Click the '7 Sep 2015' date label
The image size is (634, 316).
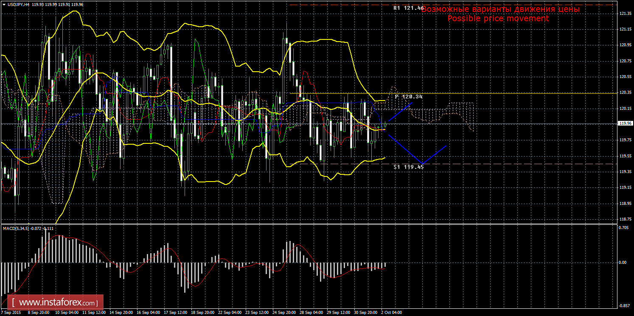(x=11, y=312)
